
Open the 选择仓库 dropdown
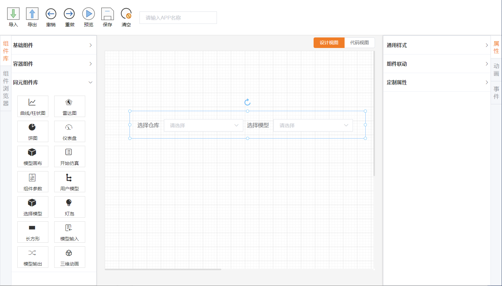[x=204, y=125]
